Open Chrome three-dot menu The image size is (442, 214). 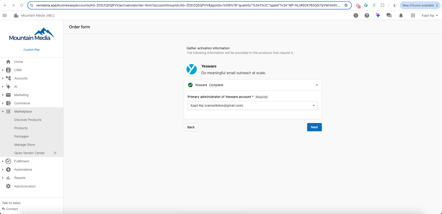[437, 5]
